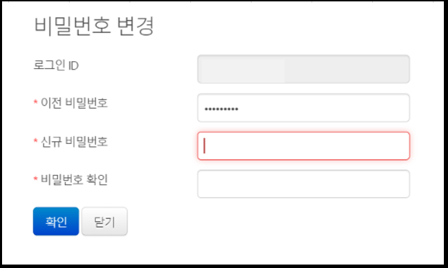Click the red asterisk beside 이전 비밀번호

click(x=36, y=102)
